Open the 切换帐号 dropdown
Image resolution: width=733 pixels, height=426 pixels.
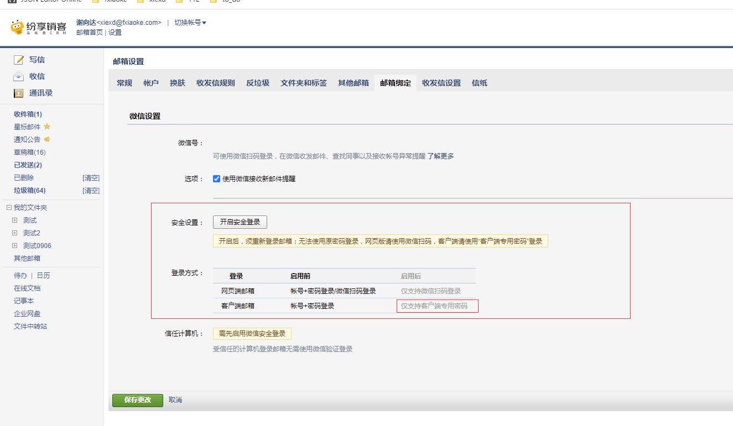point(190,23)
